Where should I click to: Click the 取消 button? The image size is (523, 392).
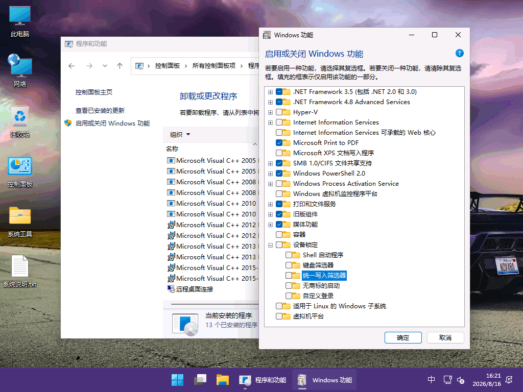445,338
